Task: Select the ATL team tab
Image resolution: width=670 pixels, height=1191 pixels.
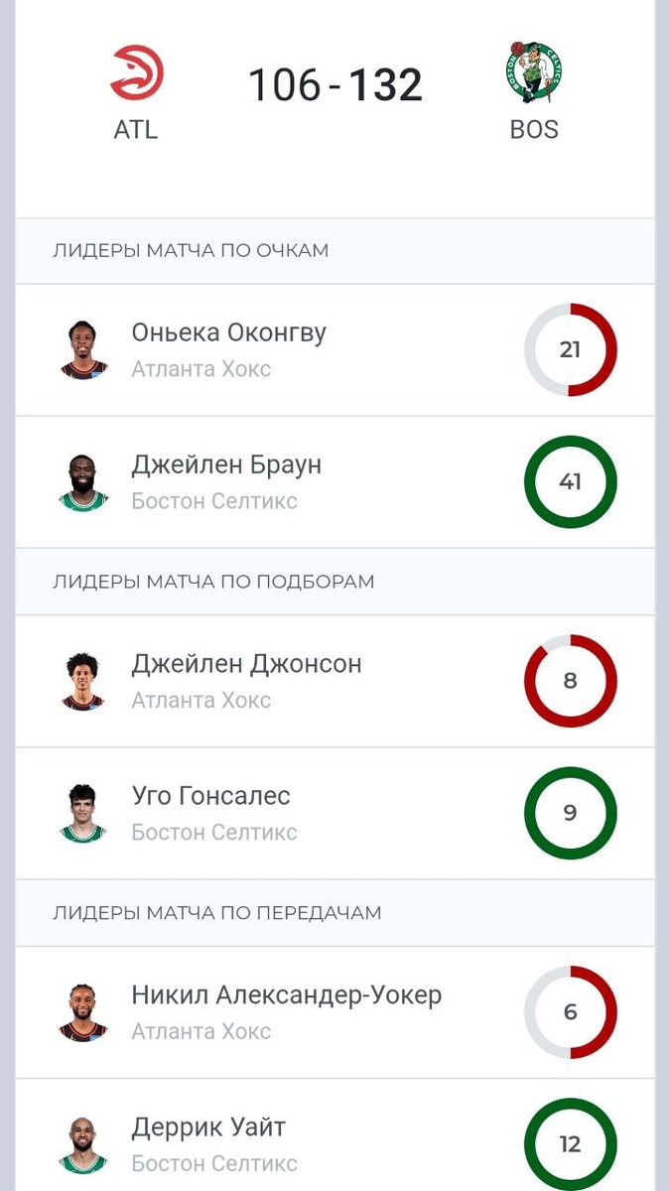Action: [136, 130]
